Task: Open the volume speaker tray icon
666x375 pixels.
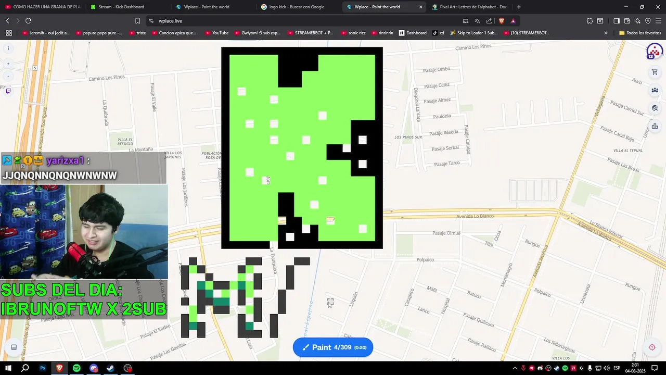Action: coord(607,368)
